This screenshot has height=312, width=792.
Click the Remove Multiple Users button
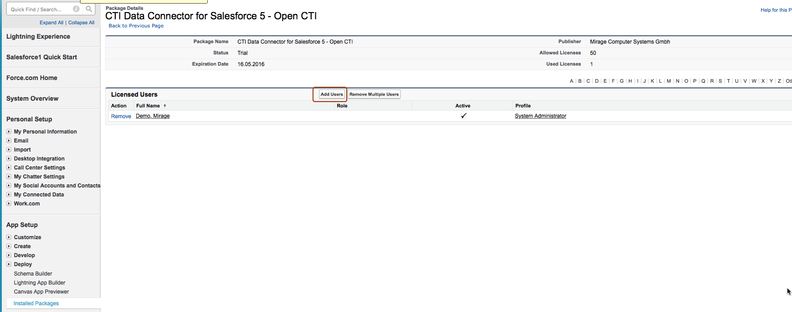pos(374,94)
